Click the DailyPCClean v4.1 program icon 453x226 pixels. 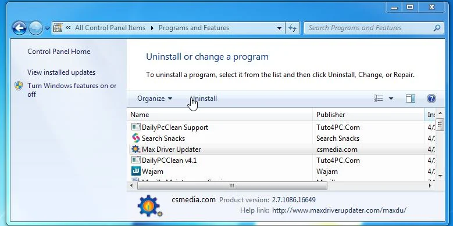coord(136,160)
